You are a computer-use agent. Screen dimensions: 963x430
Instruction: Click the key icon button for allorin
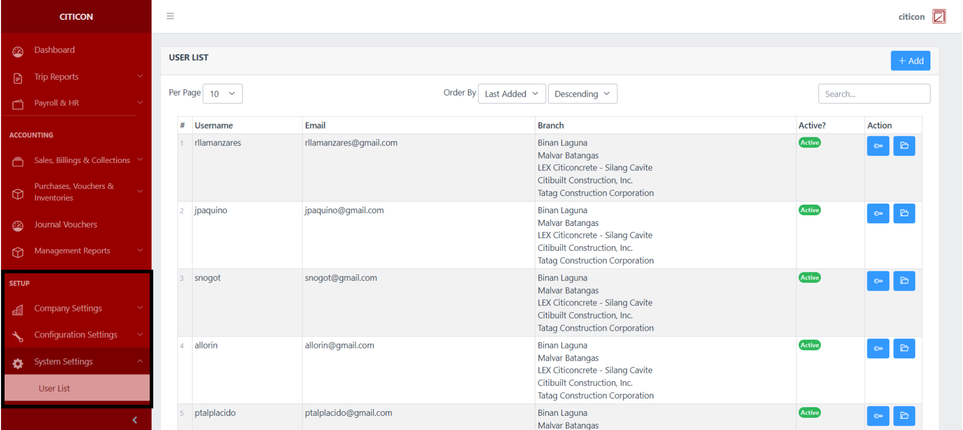point(878,349)
